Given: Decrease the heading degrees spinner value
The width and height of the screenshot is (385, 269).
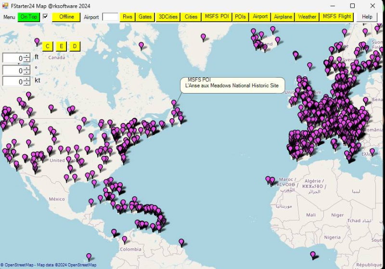Looking at the screenshot, I should coord(26,73).
